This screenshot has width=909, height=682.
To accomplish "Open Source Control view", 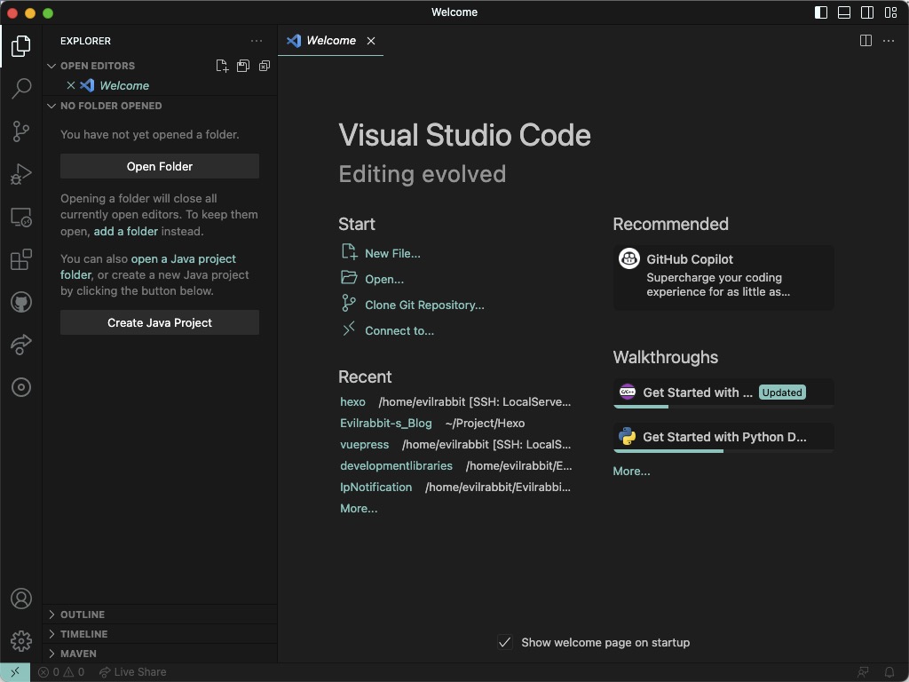I will click(x=21, y=131).
